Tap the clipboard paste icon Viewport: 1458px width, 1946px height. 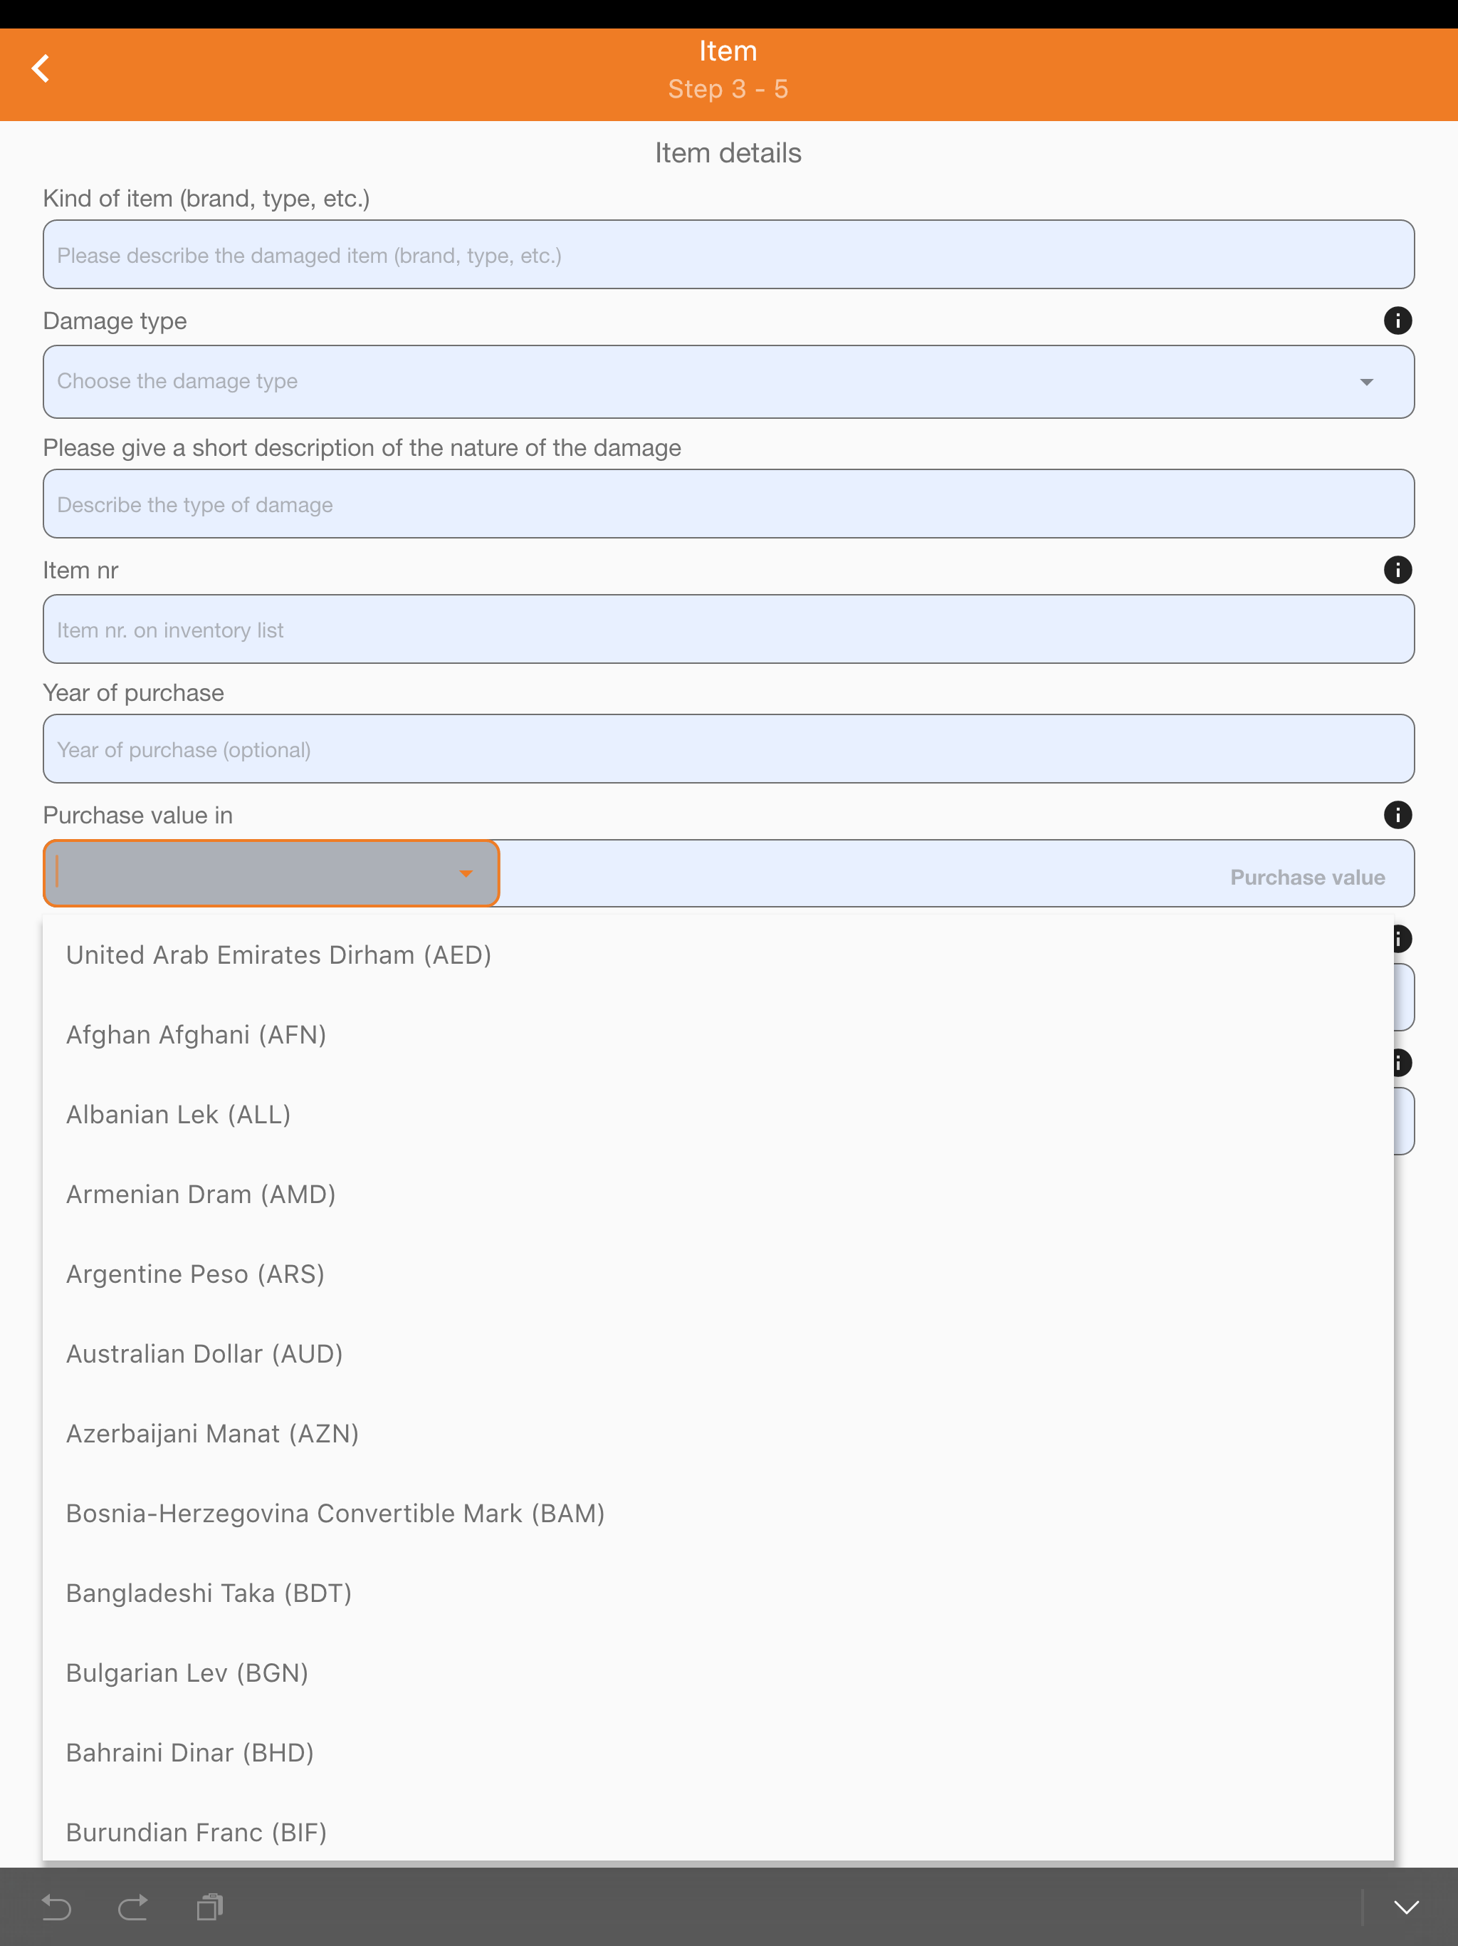tap(210, 1906)
